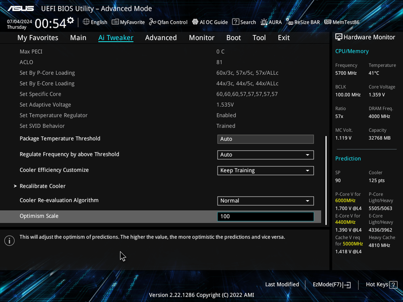Switch to the Main tab

pyautogui.click(x=78, y=38)
